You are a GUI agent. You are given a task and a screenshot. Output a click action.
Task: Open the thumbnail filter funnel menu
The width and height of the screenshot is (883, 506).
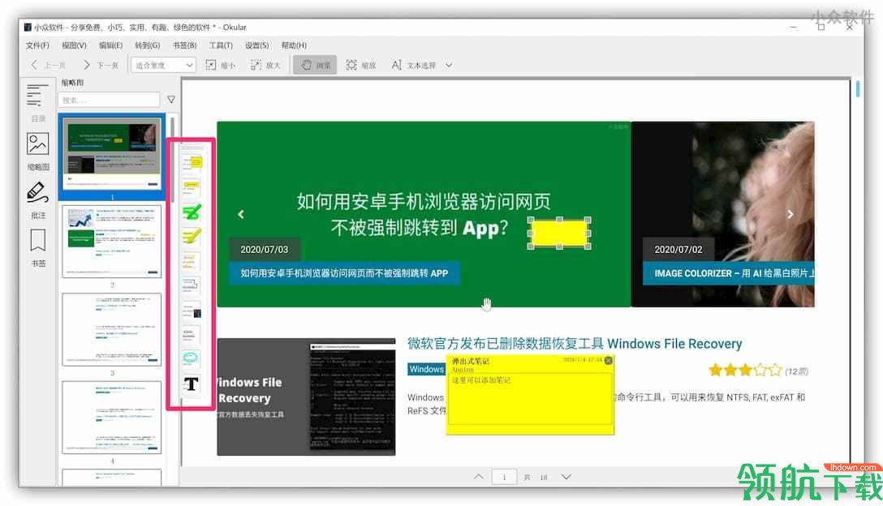171,100
